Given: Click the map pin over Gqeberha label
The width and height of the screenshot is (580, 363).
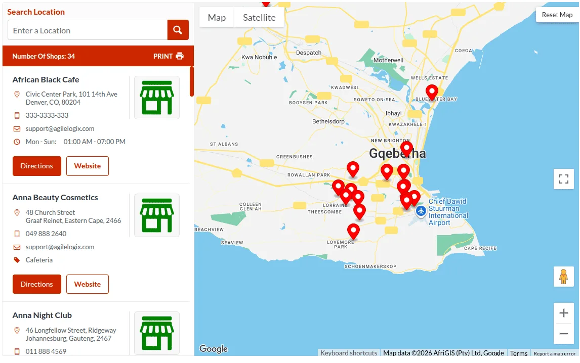Looking at the screenshot, I should [x=406, y=149].
